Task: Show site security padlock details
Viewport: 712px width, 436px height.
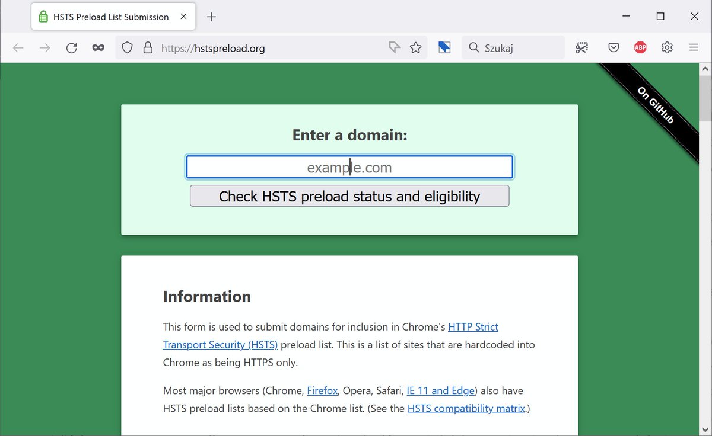Action: pos(148,48)
